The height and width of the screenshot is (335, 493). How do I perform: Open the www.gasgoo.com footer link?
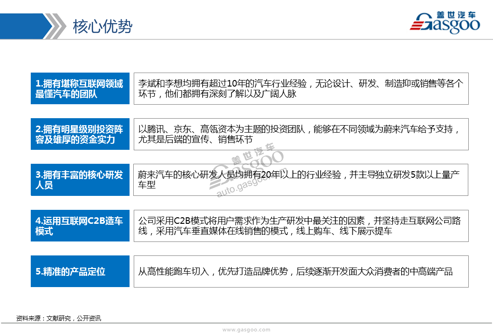[246, 330]
